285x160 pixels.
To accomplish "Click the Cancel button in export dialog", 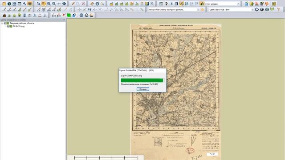I will [x=143, y=89].
